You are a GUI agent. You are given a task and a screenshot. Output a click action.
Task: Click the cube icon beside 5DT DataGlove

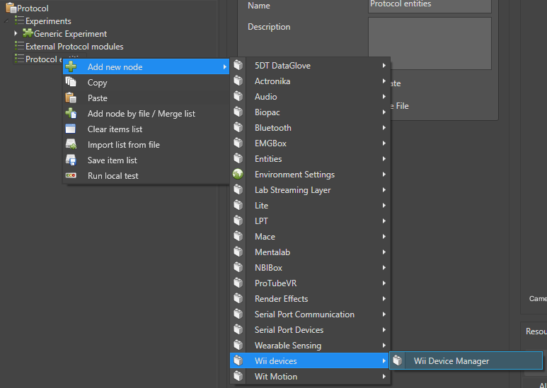pos(238,65)
